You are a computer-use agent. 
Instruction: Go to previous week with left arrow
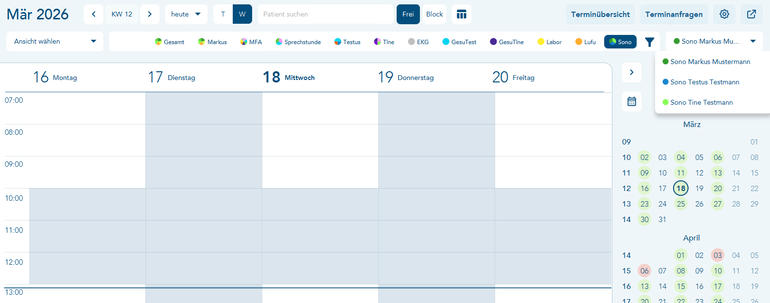94,15
